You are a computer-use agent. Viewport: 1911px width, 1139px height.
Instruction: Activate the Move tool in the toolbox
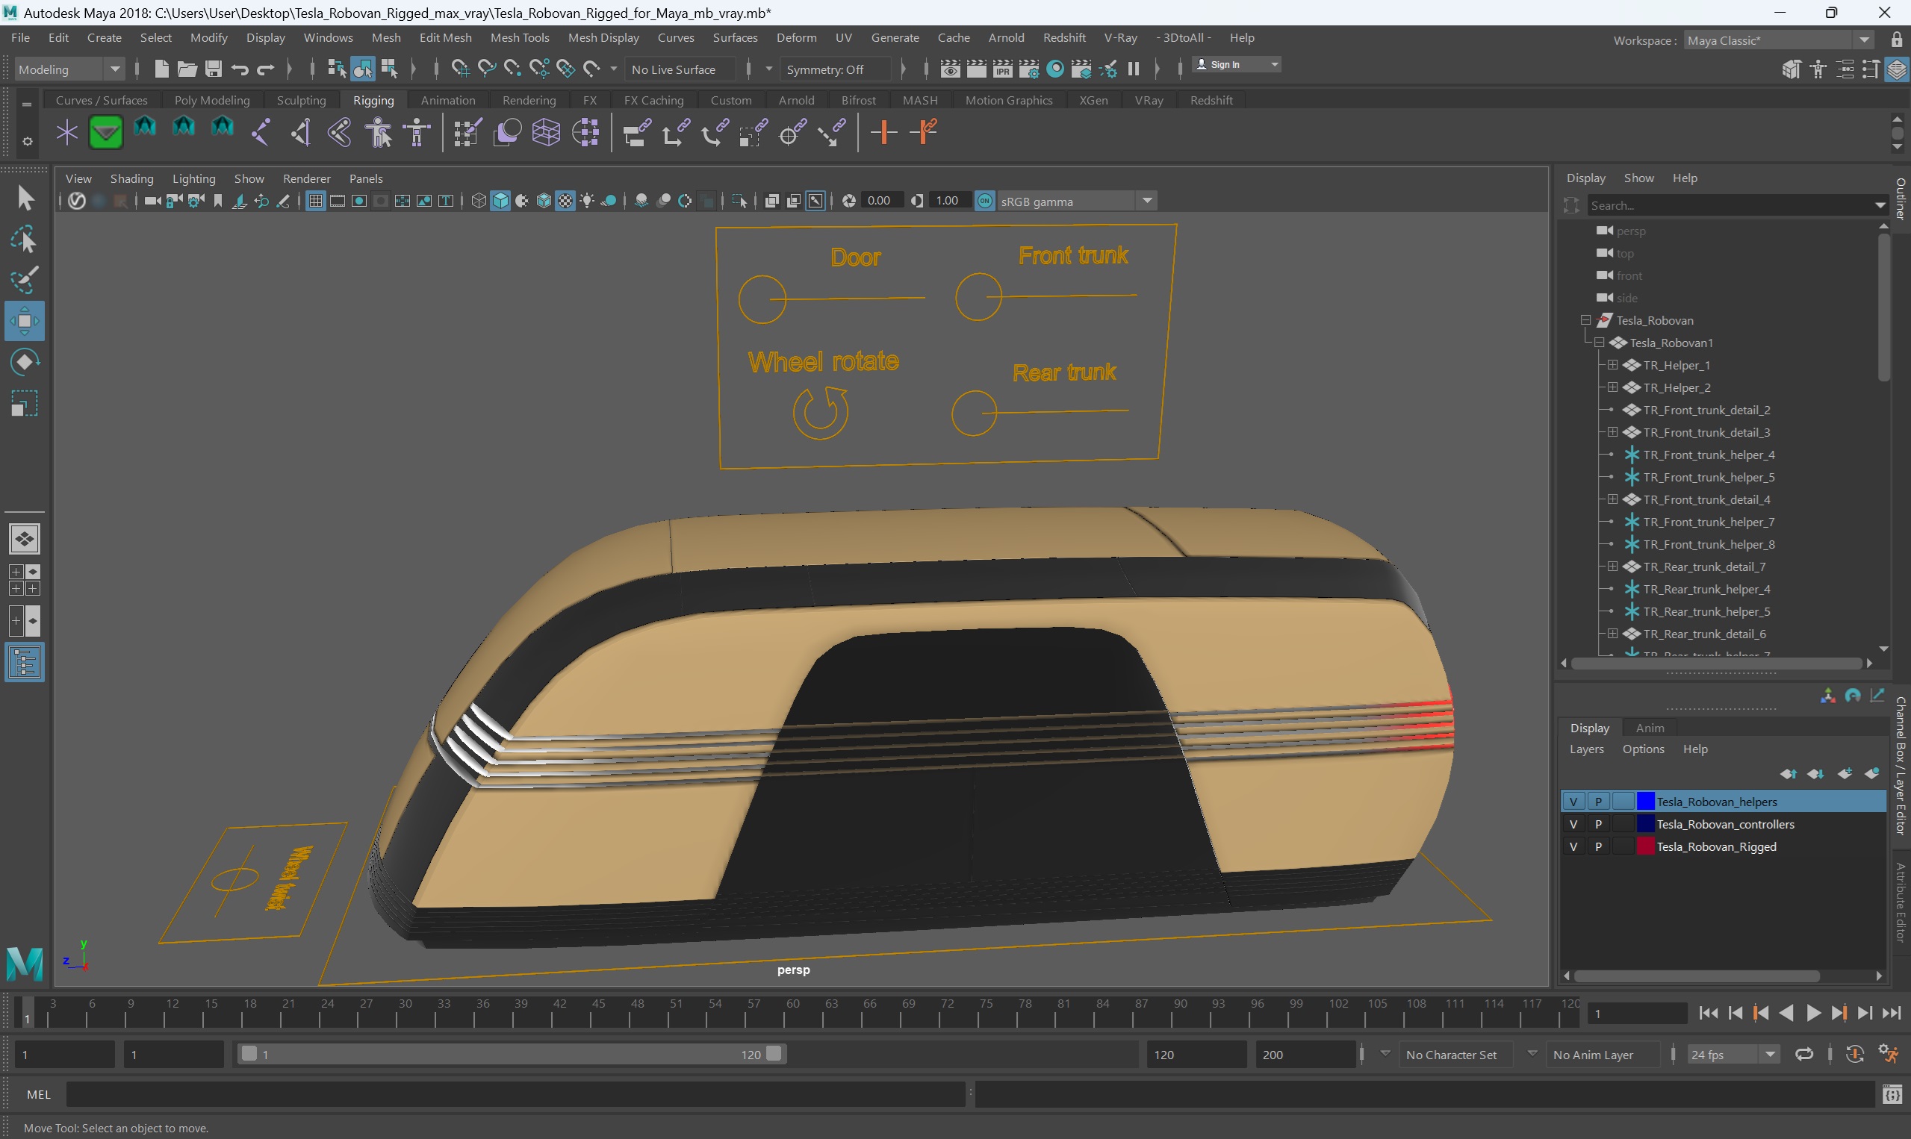coord(25,321)
